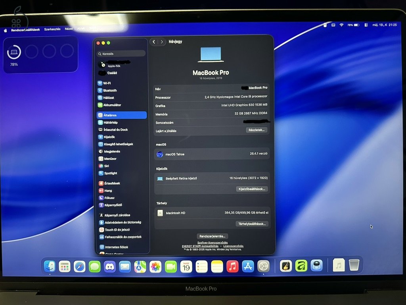406x305 pixels.
Task: Click the Tárhelybeállítások... button
Action: (x=252, y=224)
